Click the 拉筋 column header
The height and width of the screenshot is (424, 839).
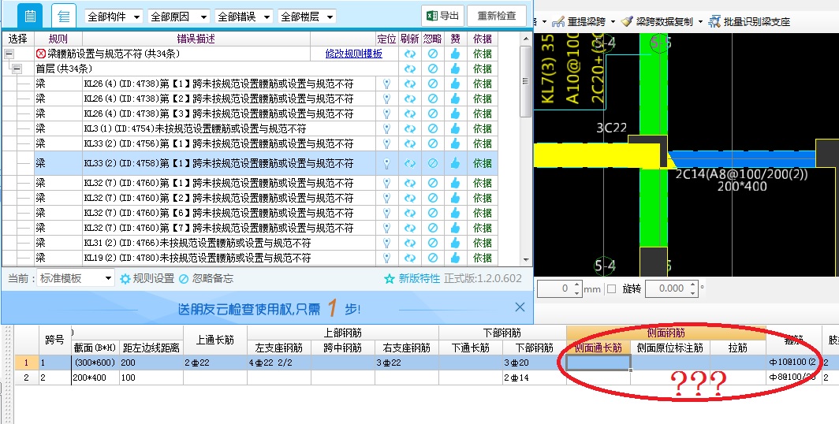click(x=738, y=348)
